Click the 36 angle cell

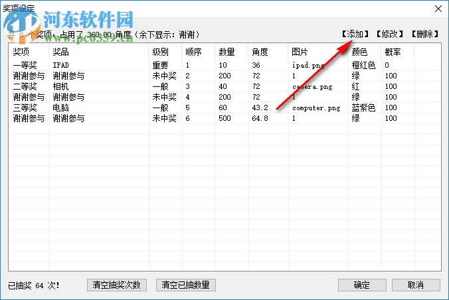tap(256, 65)
